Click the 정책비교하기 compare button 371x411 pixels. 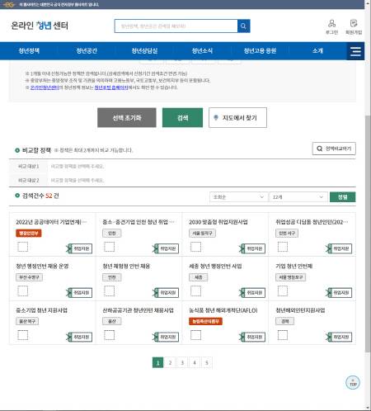click(334, 149)
